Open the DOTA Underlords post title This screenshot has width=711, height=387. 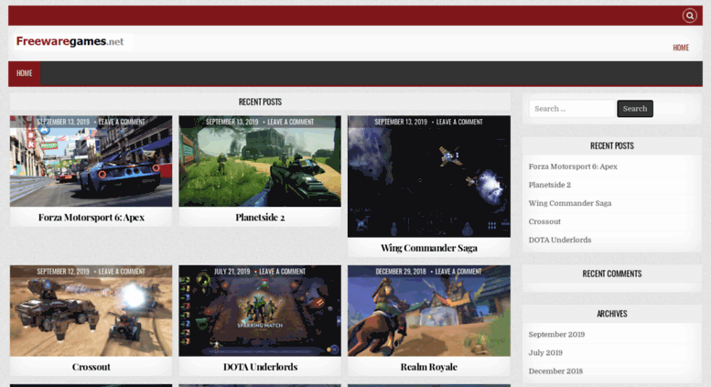pos(260,367)
